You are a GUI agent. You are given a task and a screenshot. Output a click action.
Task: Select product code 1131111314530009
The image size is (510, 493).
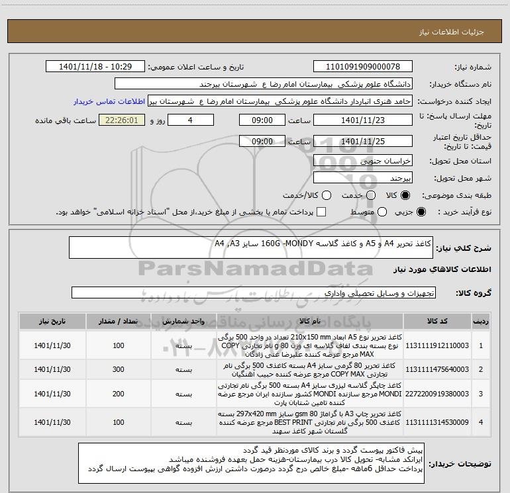point(437,422)
